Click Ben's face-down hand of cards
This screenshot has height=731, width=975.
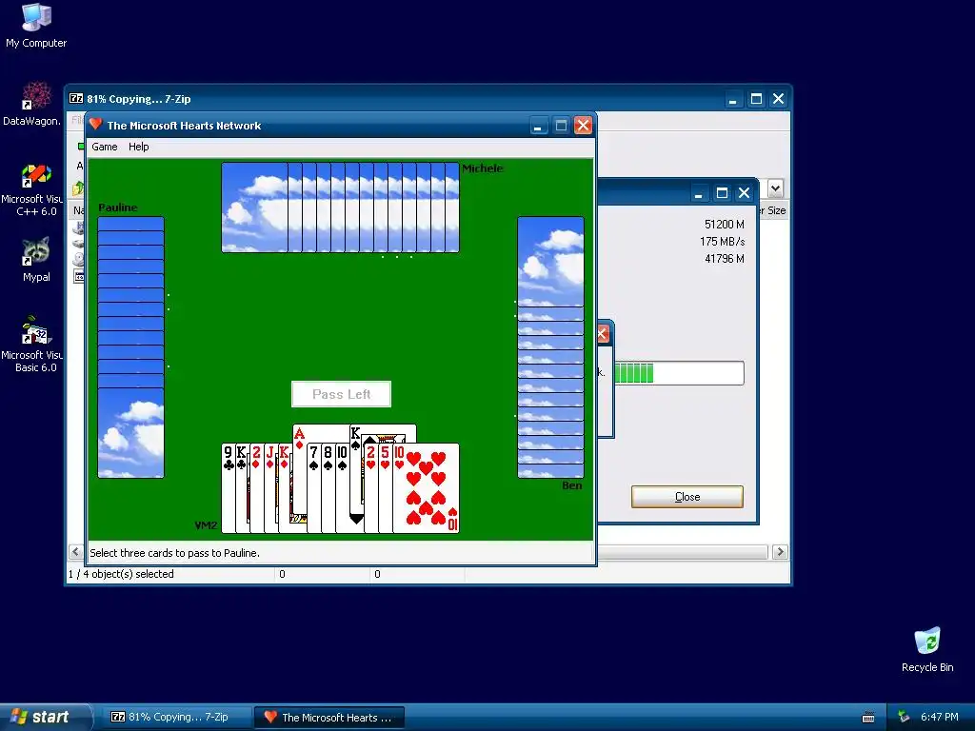click(550, 346)
